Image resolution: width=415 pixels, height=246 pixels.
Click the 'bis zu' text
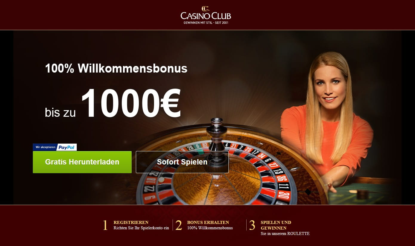[60, 113]
